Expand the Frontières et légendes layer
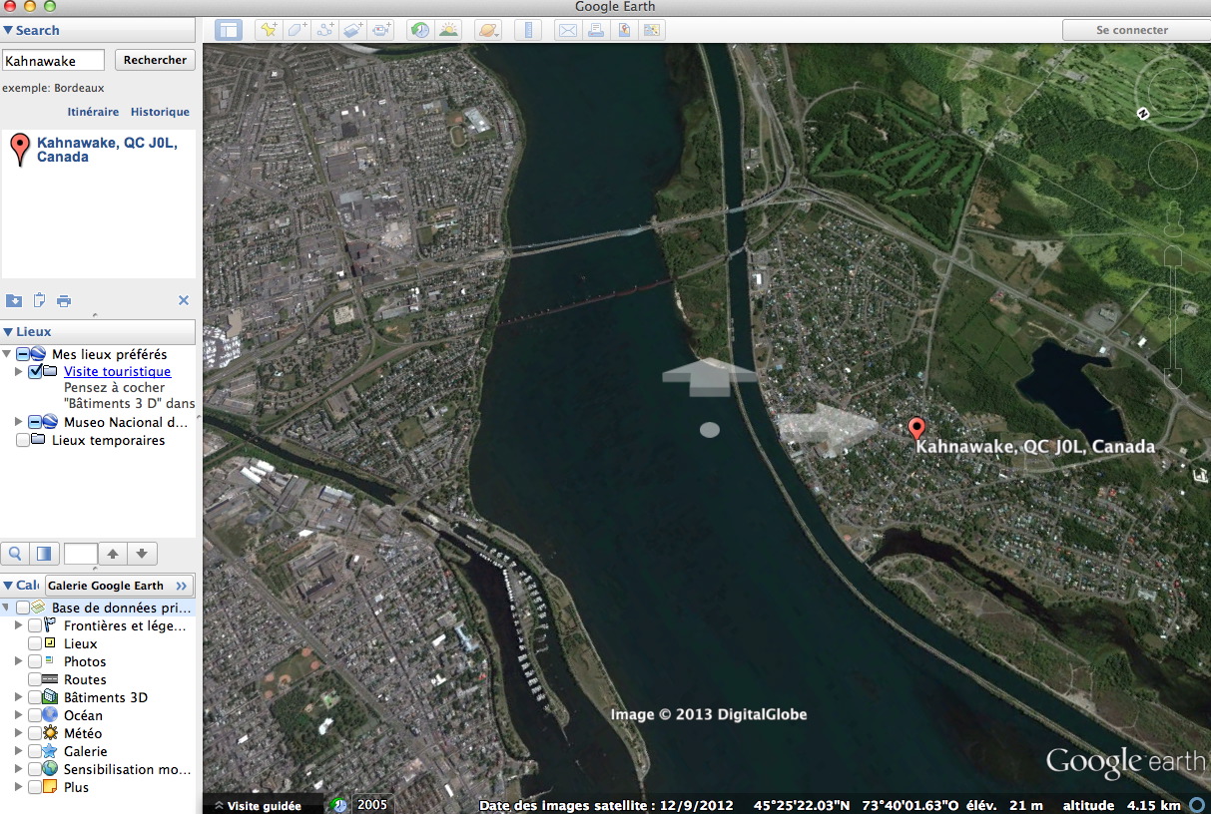This screenshot has height=814, width=1211. click(x=19, y=625)
